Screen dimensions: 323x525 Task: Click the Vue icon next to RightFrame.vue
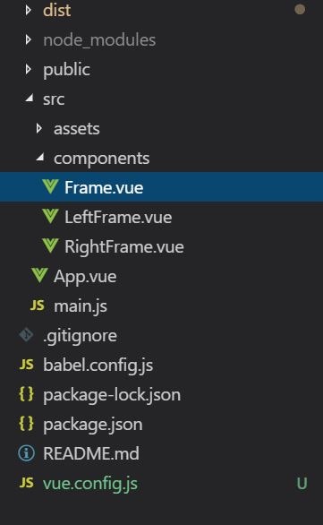pos(50,245)
